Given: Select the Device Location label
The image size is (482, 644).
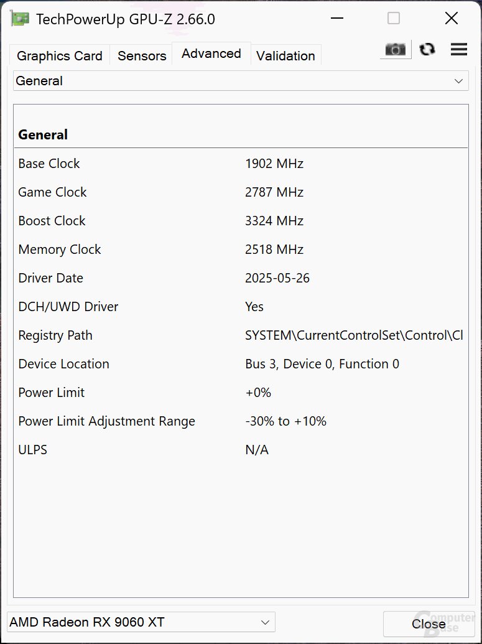Looking at the screenshot, I should [x=63, y=364].
